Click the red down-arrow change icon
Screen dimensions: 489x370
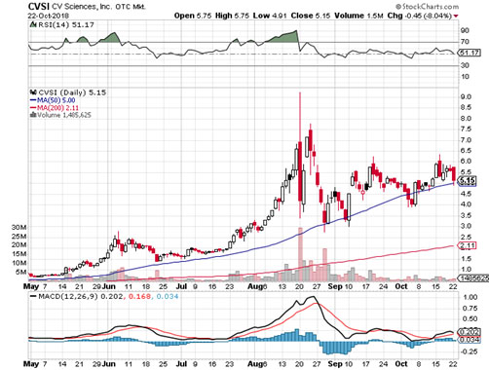[x=456, y=17]
